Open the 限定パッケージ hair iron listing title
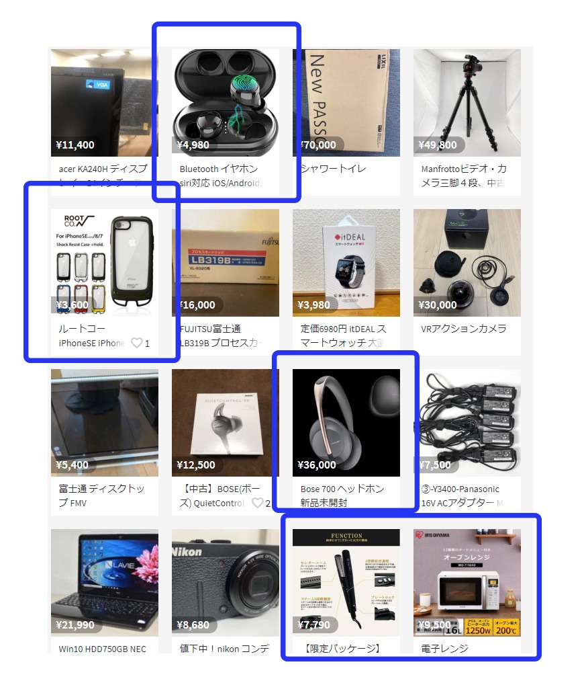This screenshot has width=586, height=683. click(343, 648)
